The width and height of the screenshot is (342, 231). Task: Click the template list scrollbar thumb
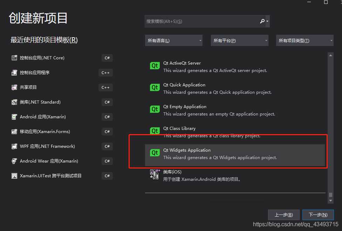(331, 194)
